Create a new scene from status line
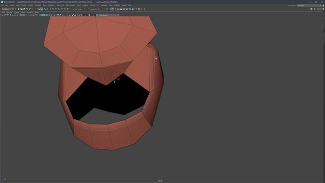 (18, 9)
